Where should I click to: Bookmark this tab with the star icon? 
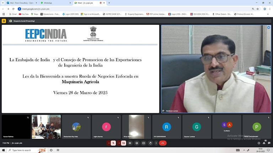click(x=258, y=9)
